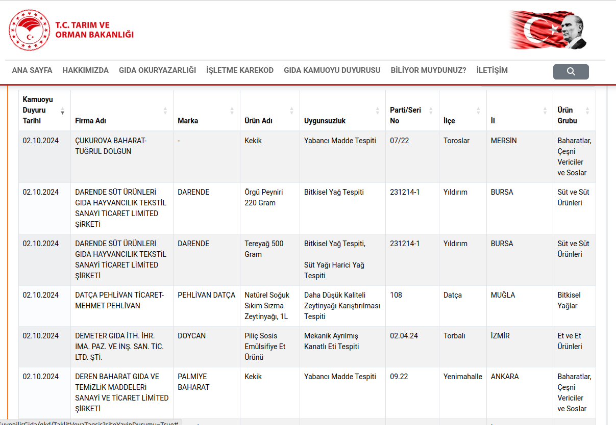Viewport: 616px width, 425px height.
Task: Click 231214-1 in the Örgü Peyniri row
Action: pyautogui.click(x=405, y=192)
